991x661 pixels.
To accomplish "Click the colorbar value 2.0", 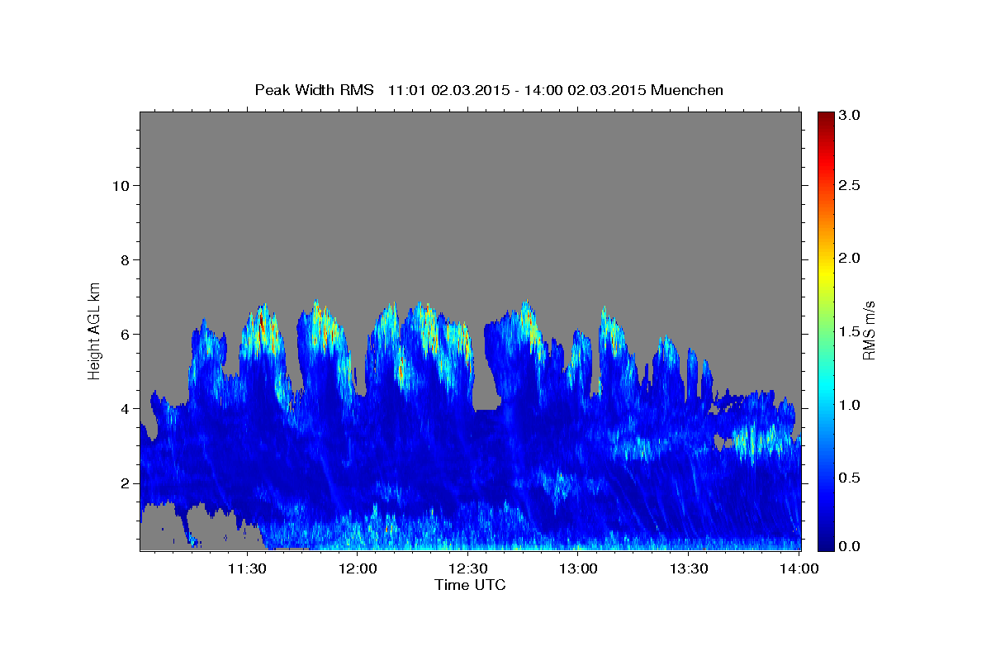I will 850,258.
